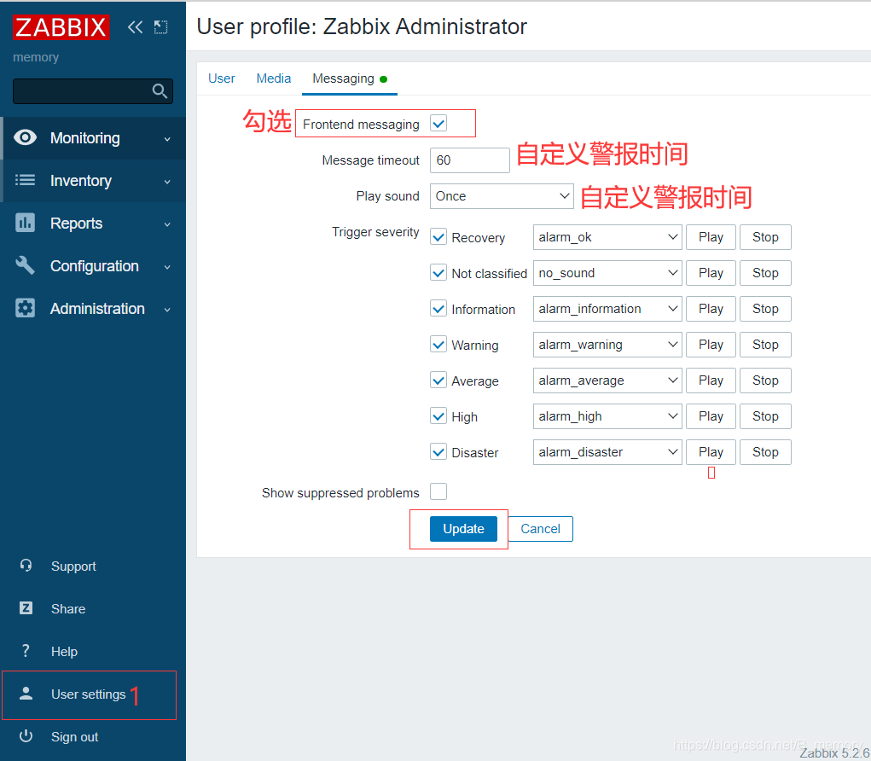871x761 pixels.
Task: Expand Configuration menu chevron
Action: click(167, 267)
